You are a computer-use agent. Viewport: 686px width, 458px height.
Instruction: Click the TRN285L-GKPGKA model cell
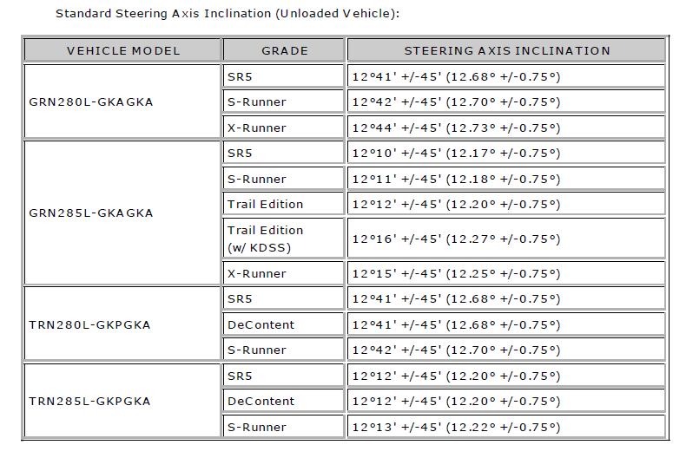pyautogui.click(x=122, y=401)
